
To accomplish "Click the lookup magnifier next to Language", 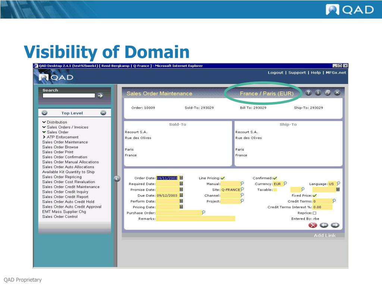I will [x=338, y=183].
